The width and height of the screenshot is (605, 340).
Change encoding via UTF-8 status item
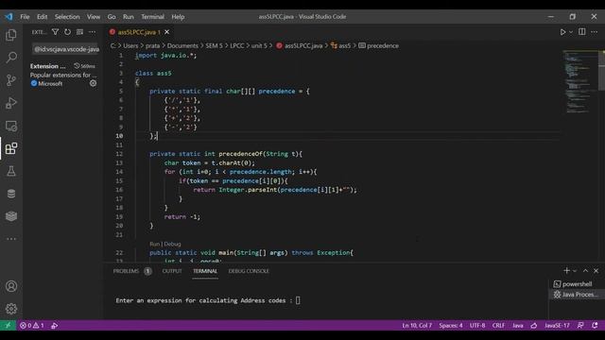click(477, 325)
